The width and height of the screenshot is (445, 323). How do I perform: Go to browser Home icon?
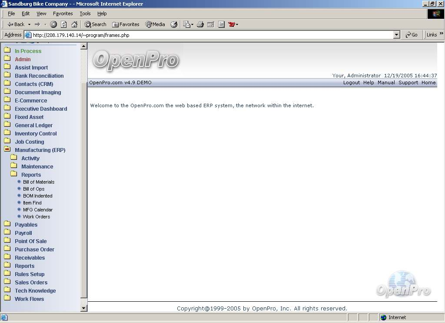pyautogui.click(x=74, y=24)
